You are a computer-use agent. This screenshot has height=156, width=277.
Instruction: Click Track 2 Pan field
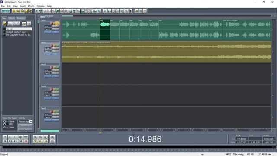pos(48,51)
